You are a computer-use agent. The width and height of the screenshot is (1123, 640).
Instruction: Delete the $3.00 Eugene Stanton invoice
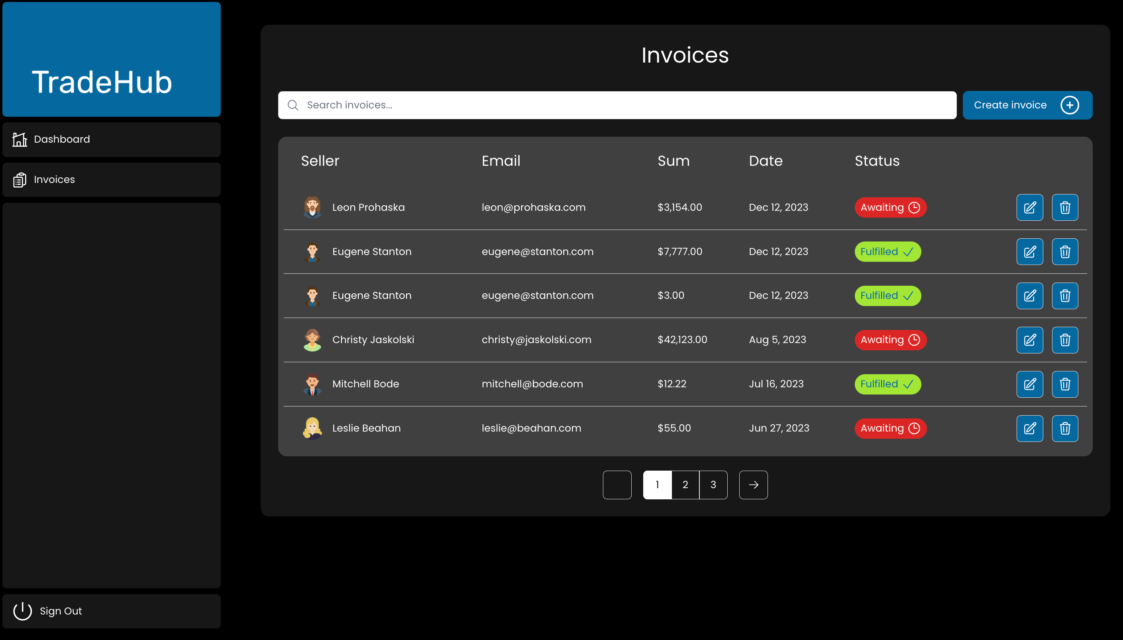coord(1064,296)
